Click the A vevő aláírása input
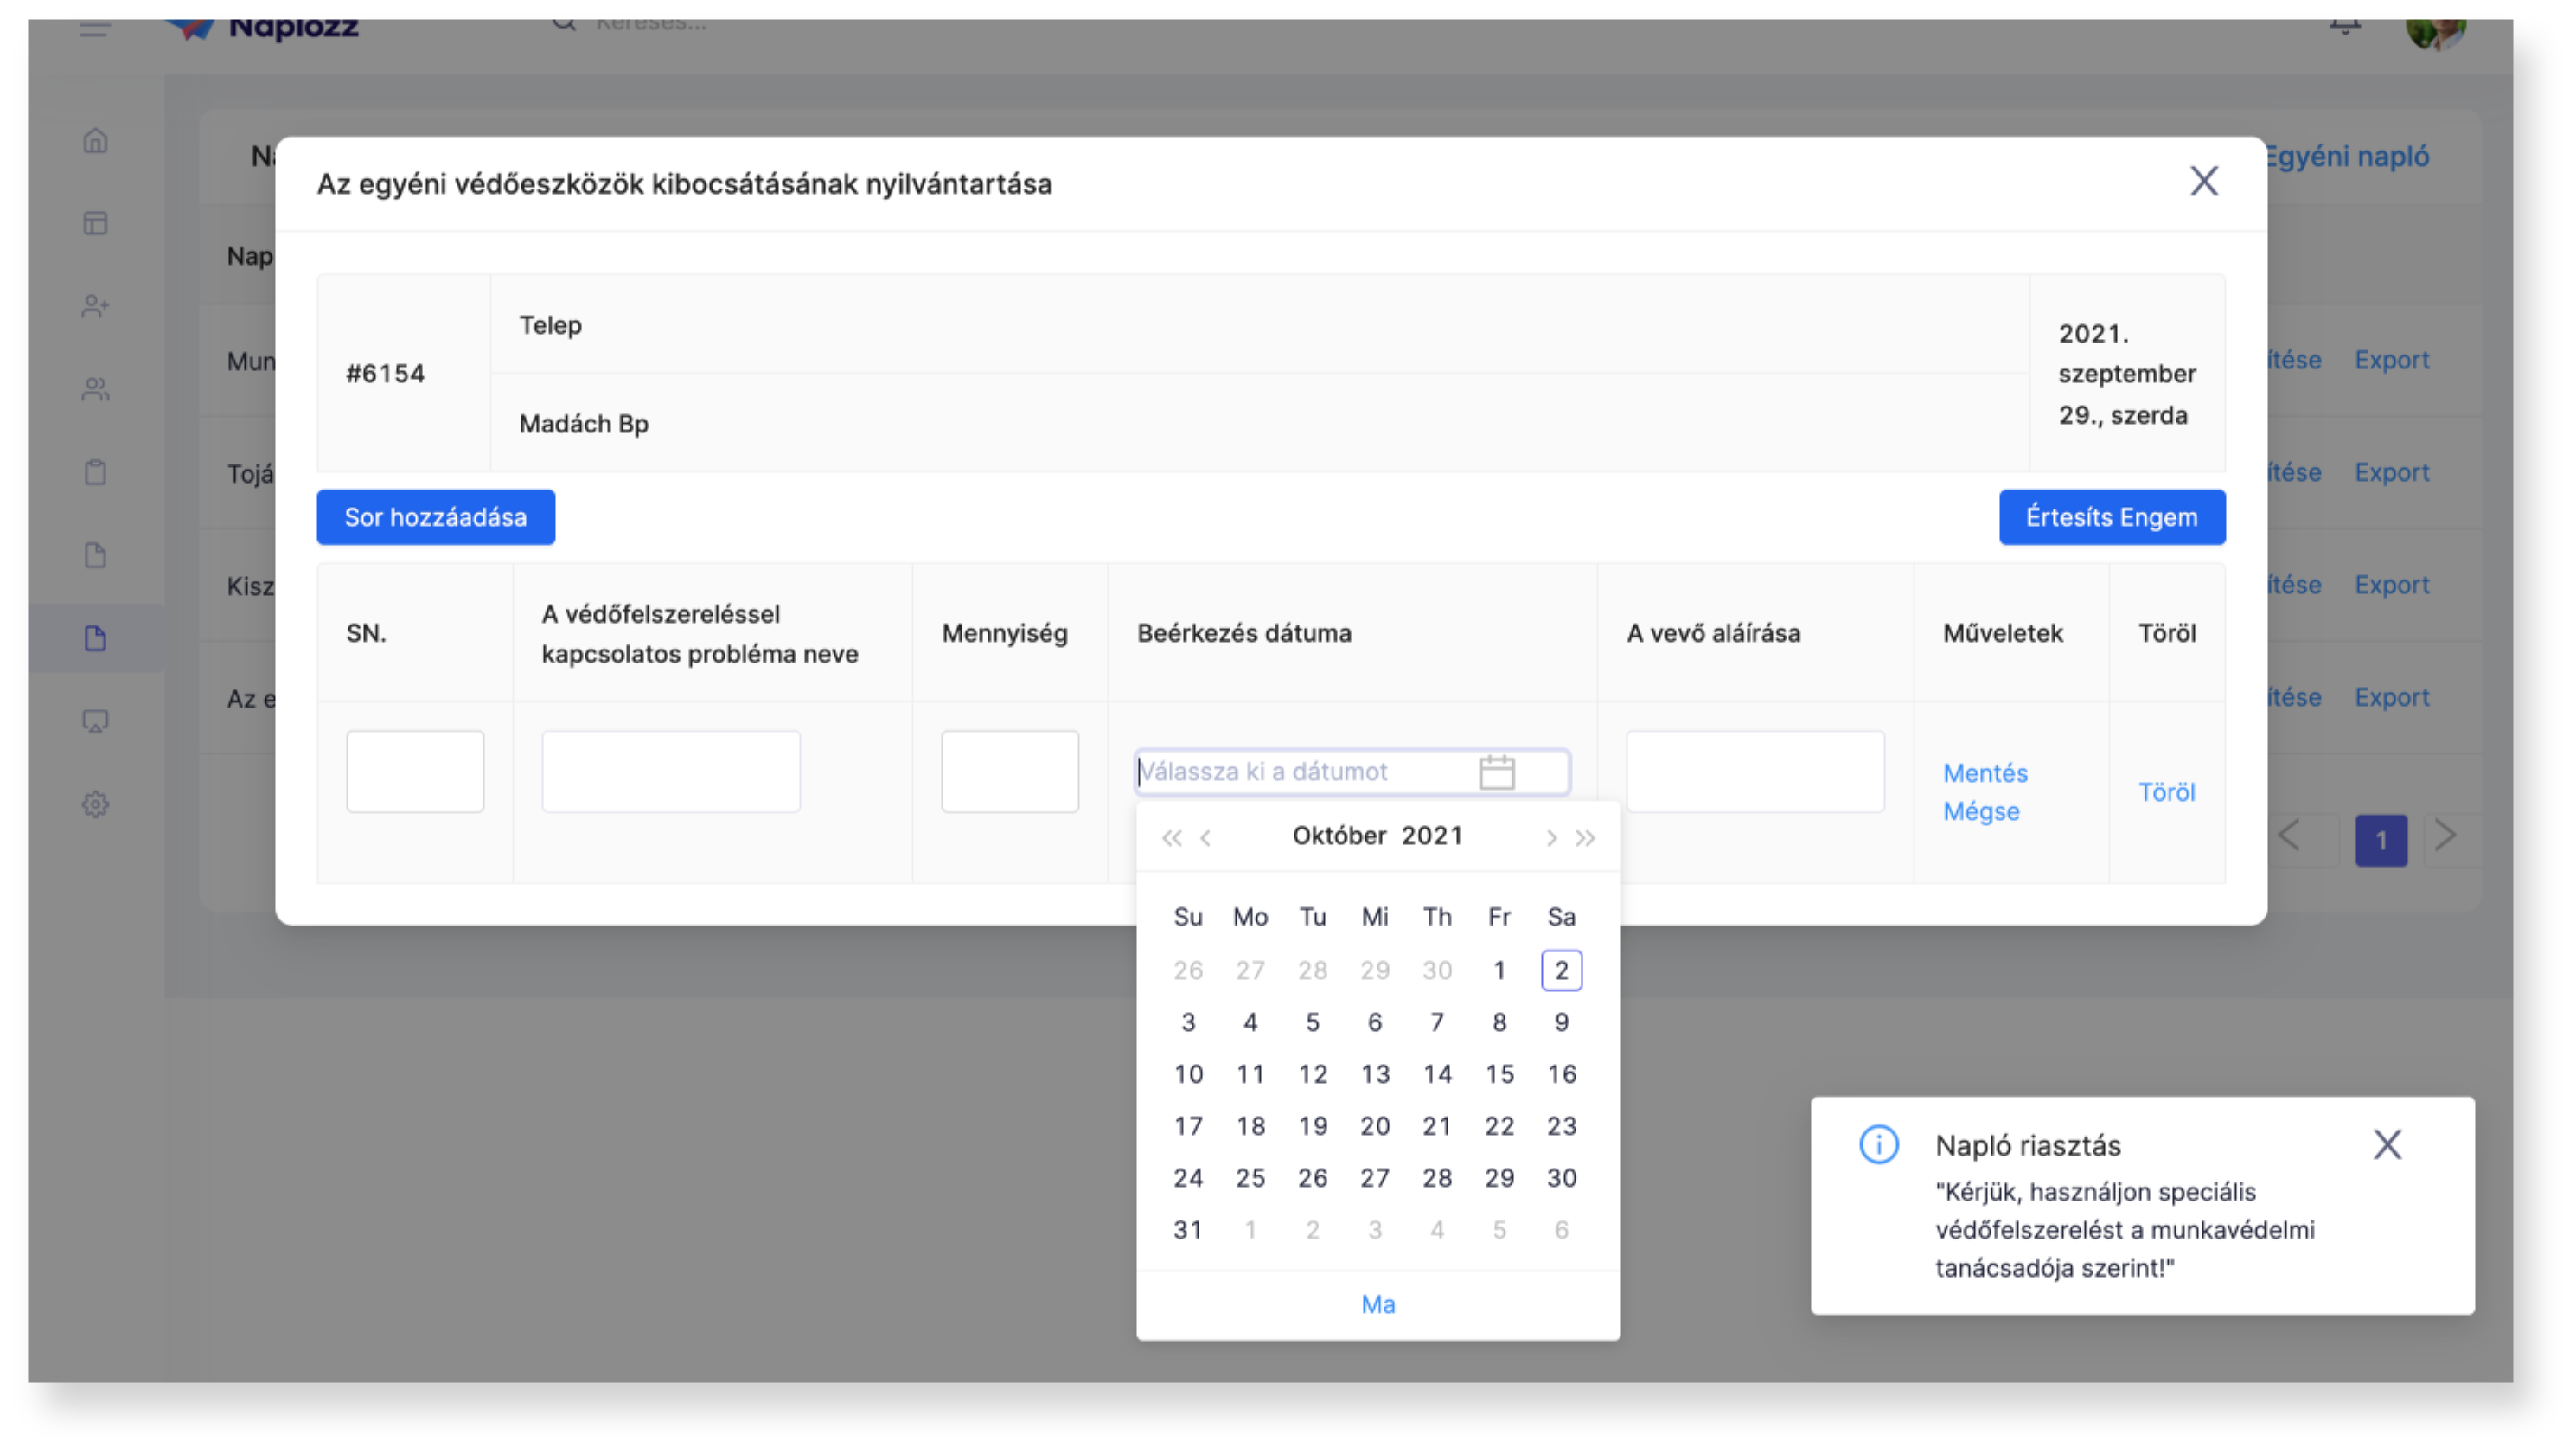This screenshot has height=1454, width=2576. point(1755,771)
